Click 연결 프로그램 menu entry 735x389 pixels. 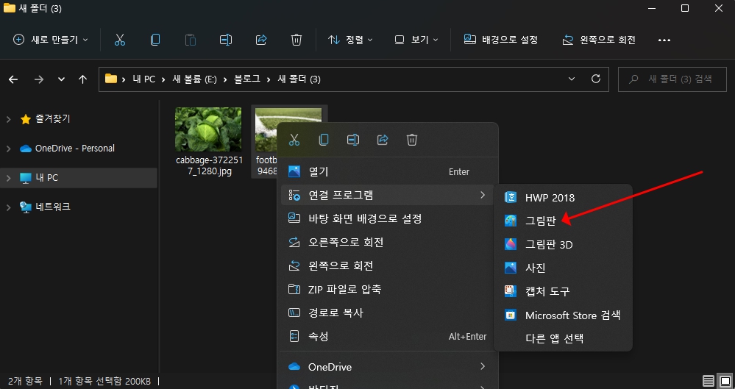(387, 195)
